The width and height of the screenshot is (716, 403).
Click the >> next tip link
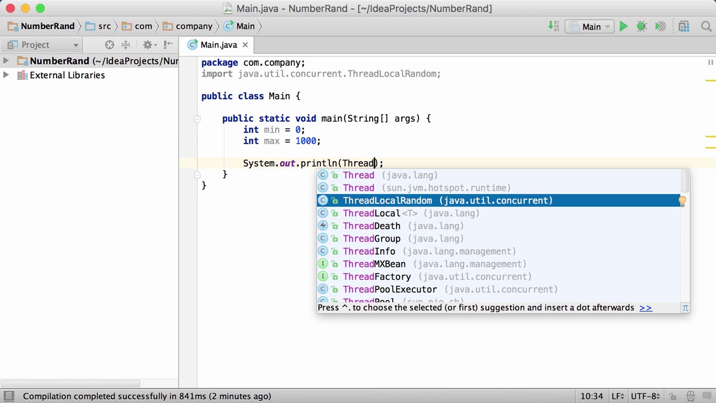tap(646, 308)
